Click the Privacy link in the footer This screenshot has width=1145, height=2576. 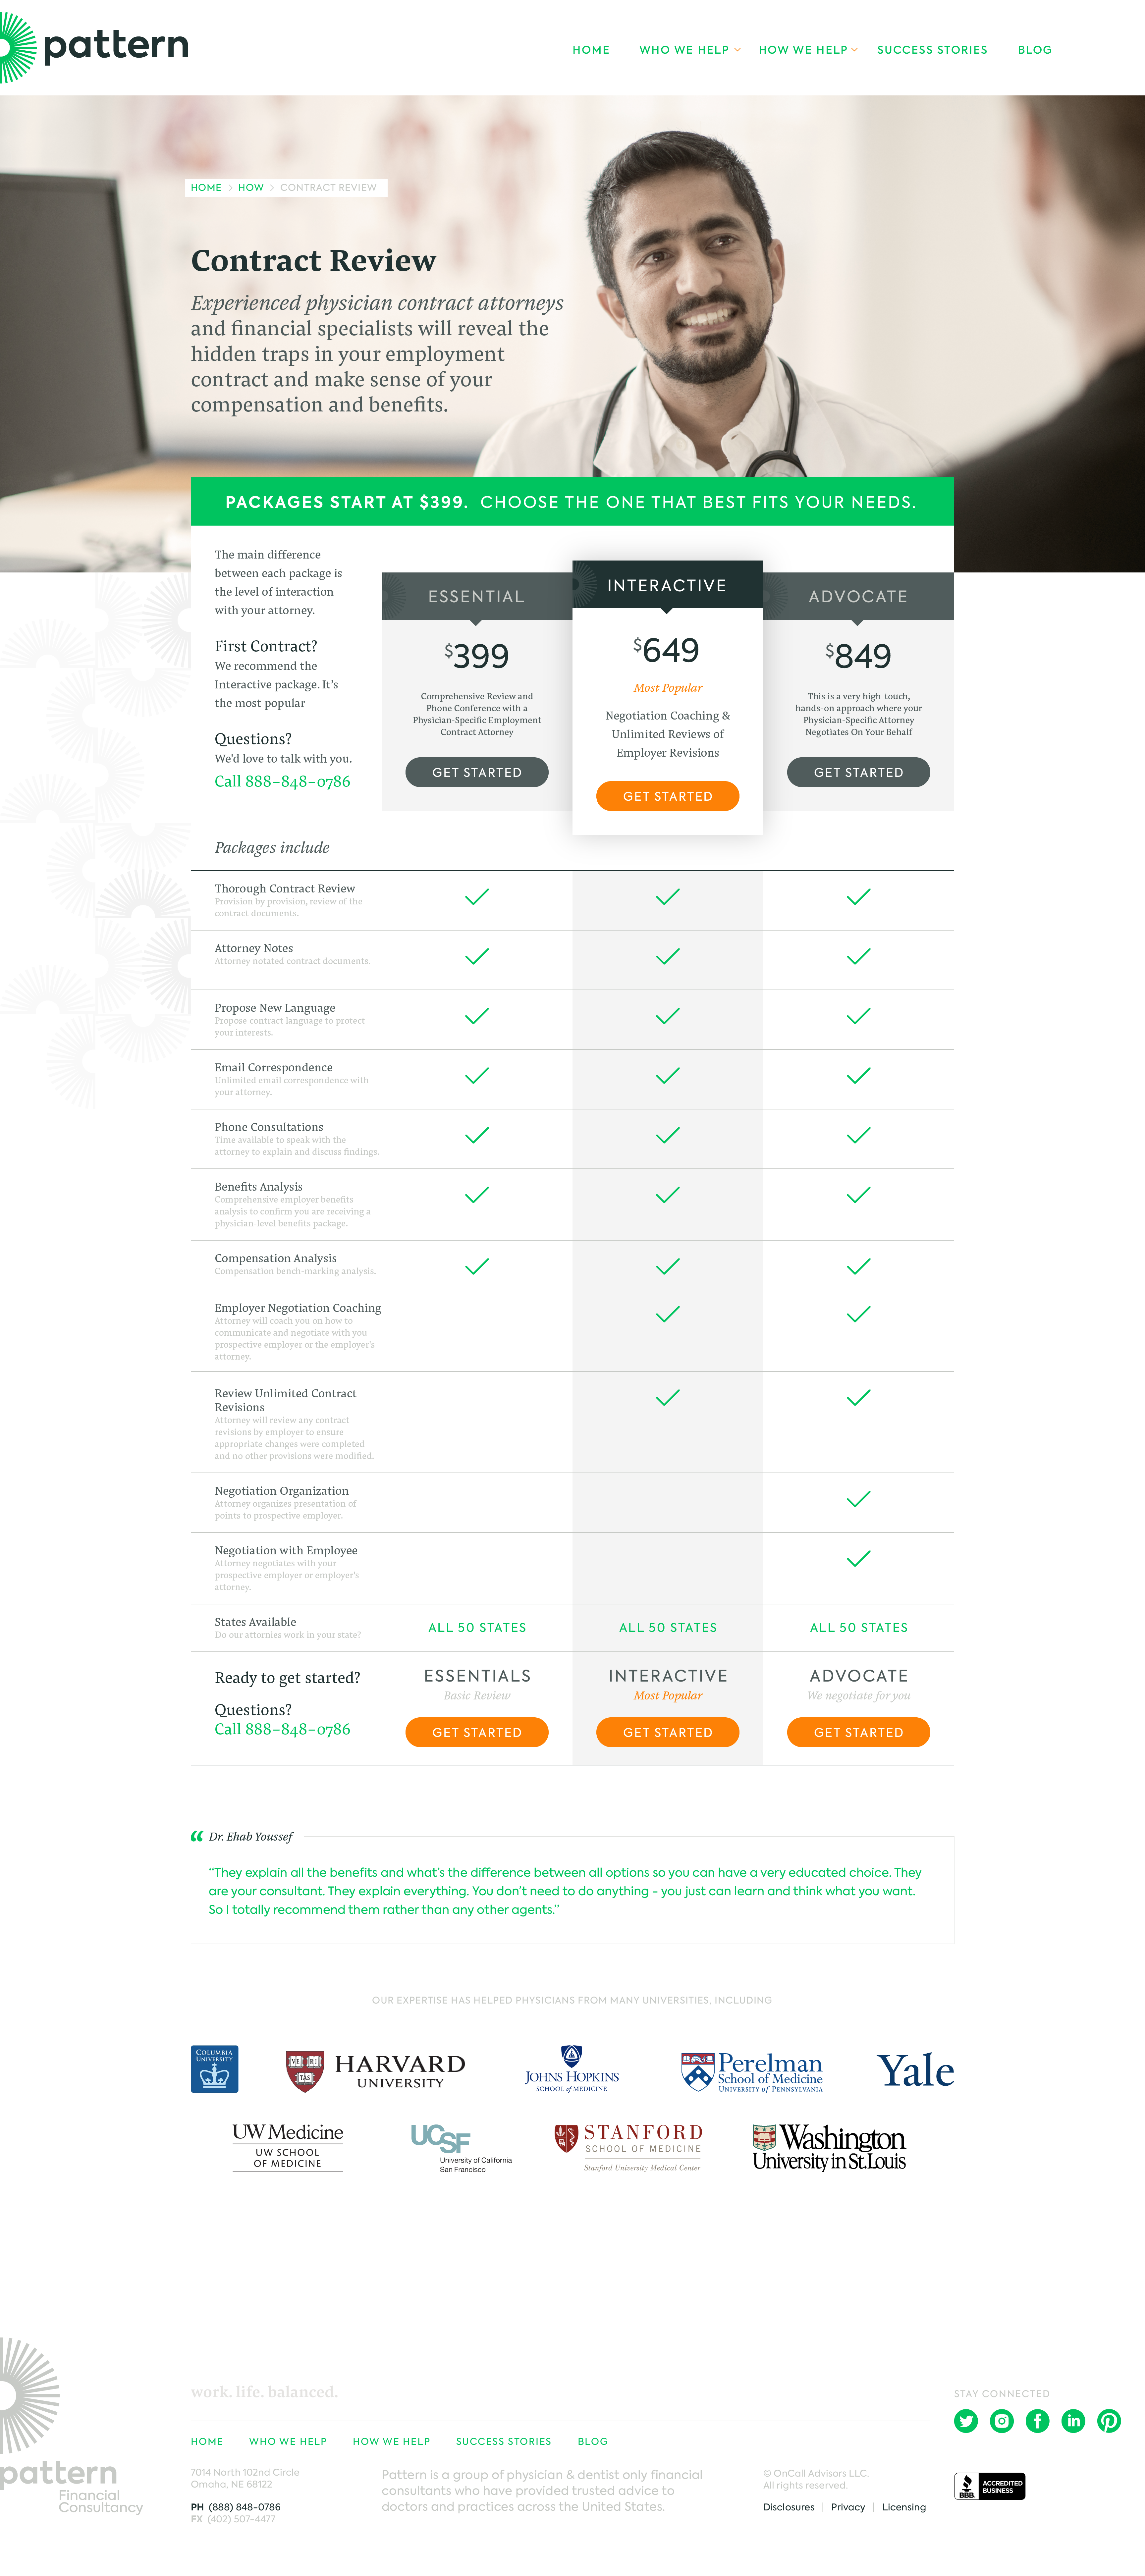(848, 2507)
